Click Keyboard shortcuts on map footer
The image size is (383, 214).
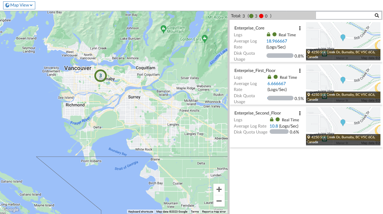tap(141, 212)
